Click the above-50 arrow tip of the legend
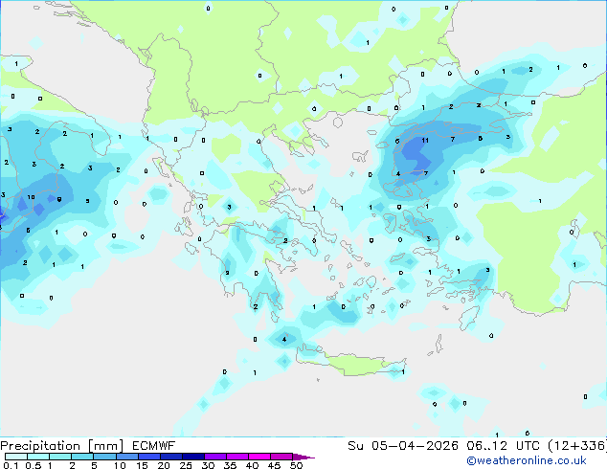 [303, 457]
